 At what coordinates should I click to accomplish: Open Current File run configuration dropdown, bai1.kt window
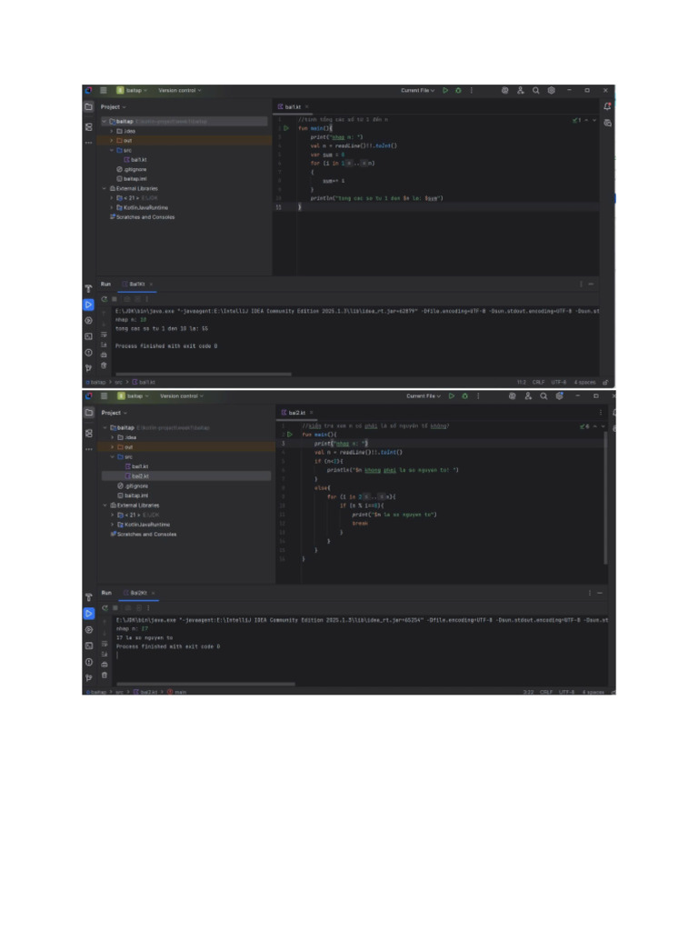(418, 90)
